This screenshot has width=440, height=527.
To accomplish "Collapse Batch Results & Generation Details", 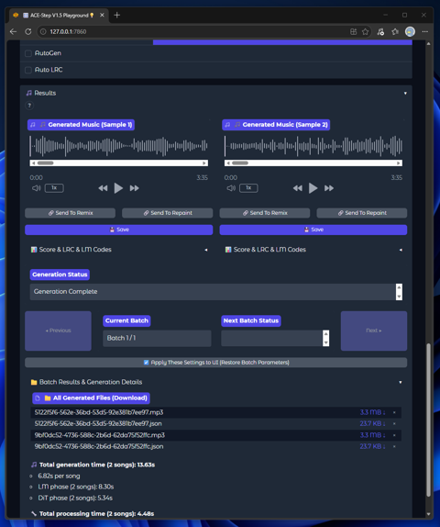I will (x=401, y=382).
